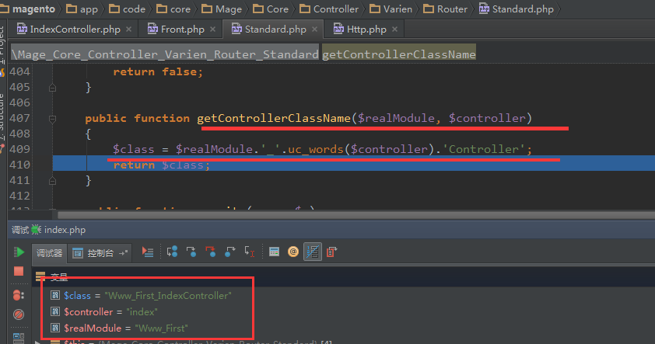
Task: Select the $class variable row
Action: [147, 295]
